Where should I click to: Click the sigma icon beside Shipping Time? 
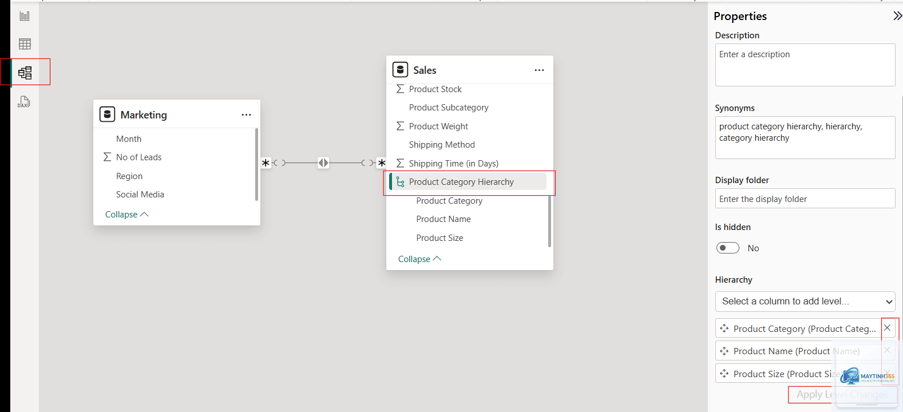400,163
